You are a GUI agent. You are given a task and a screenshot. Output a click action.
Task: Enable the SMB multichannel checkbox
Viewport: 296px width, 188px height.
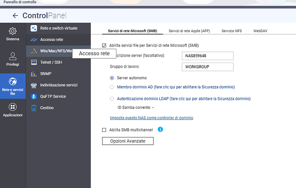(x=104, y=130)
